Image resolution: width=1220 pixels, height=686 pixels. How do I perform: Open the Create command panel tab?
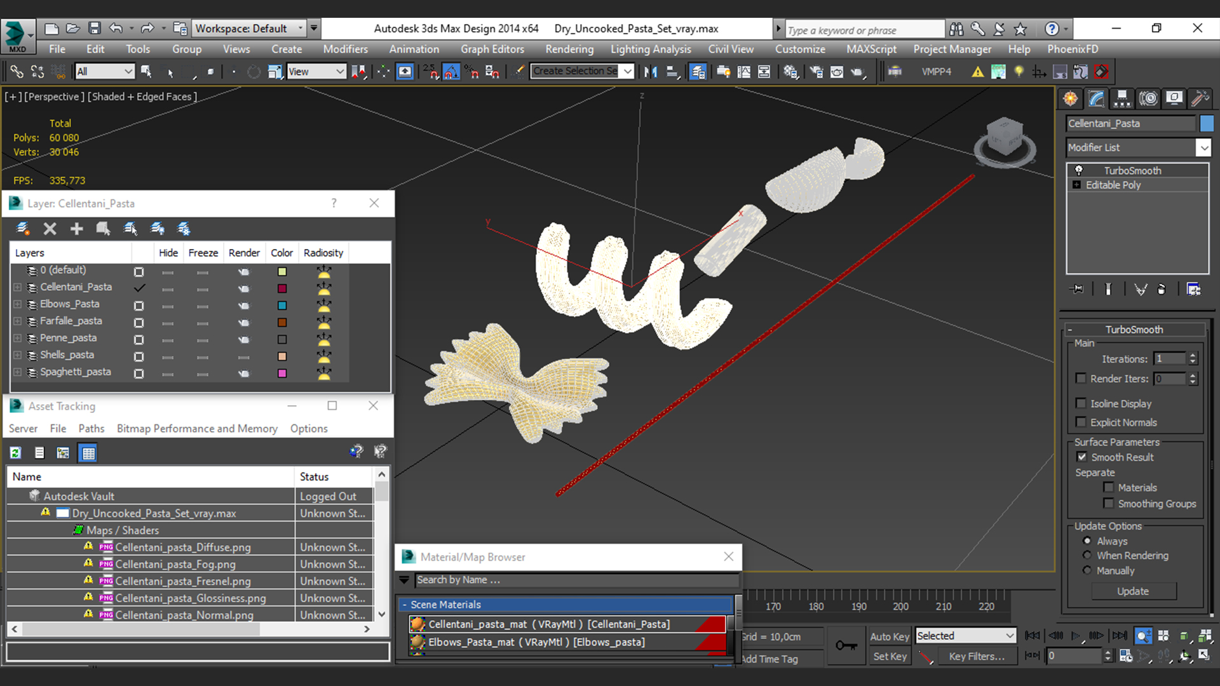[1071, 98]
